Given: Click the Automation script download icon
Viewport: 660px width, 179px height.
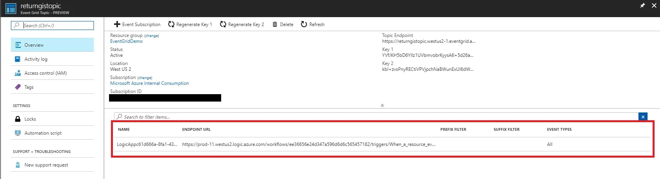Looking at the screenshot, I should click(x=18, y=133).
